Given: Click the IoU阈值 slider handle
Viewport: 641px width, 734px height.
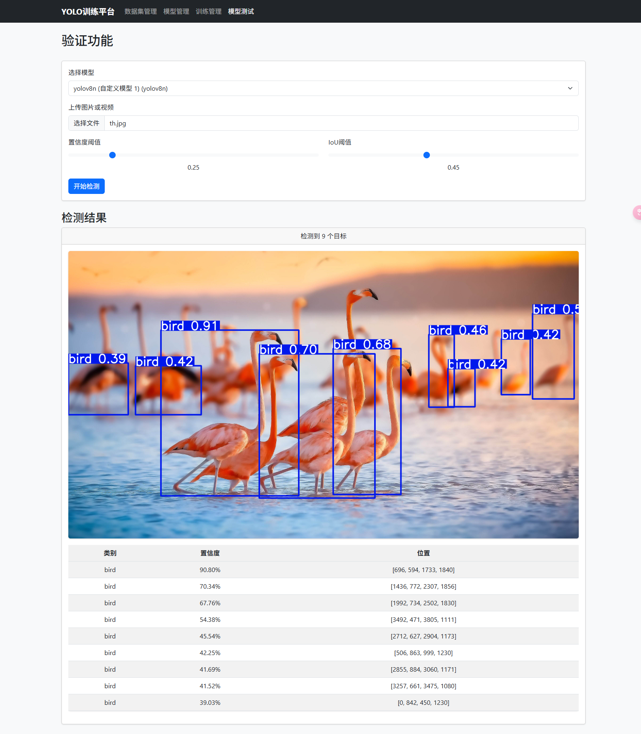Looking at the screenshot, I should [426, 155].
